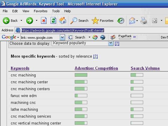Open the Tools menu

[56, 11]
